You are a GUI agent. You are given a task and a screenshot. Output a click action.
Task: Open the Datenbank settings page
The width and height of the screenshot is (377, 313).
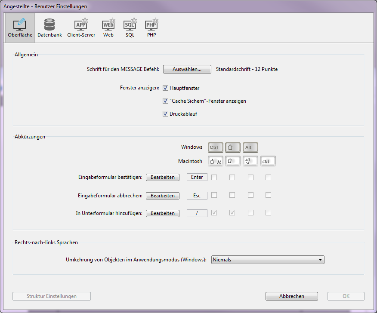tap(49, 28)
